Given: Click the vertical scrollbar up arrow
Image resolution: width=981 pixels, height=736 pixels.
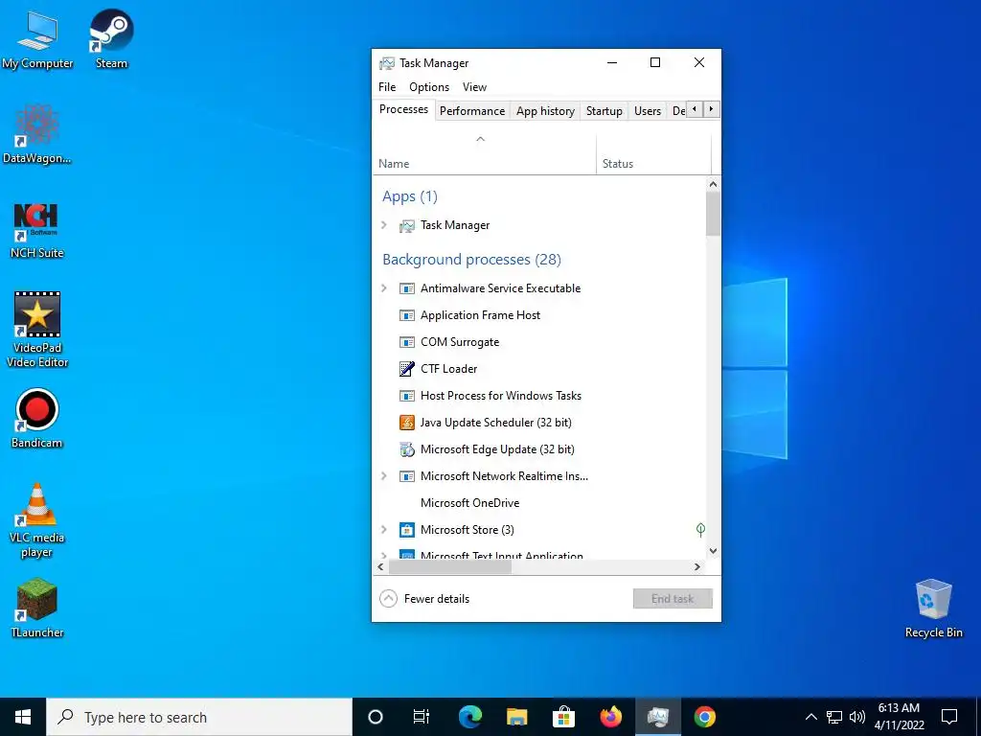Looking at the screenshot, I should pyautogui.click(x=713, y=184).
